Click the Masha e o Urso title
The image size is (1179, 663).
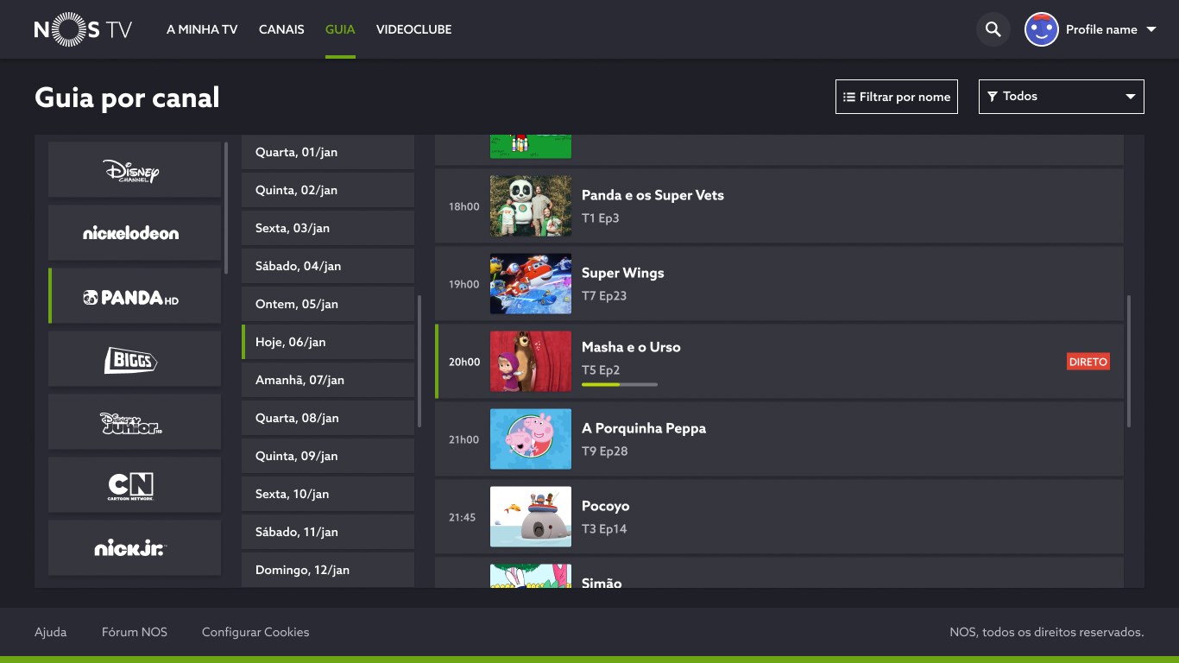631,347
